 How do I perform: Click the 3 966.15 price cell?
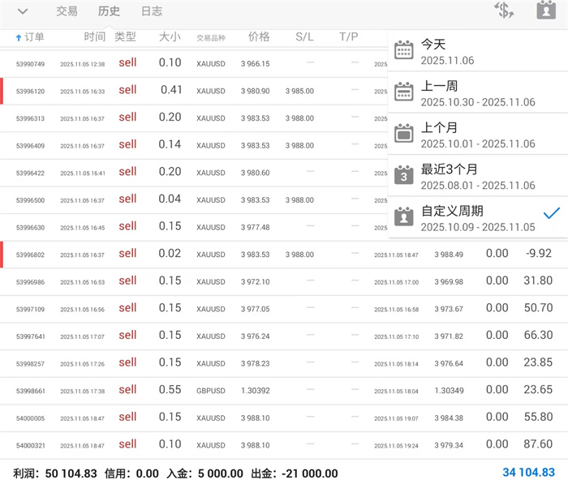click(x=256, y=64)
